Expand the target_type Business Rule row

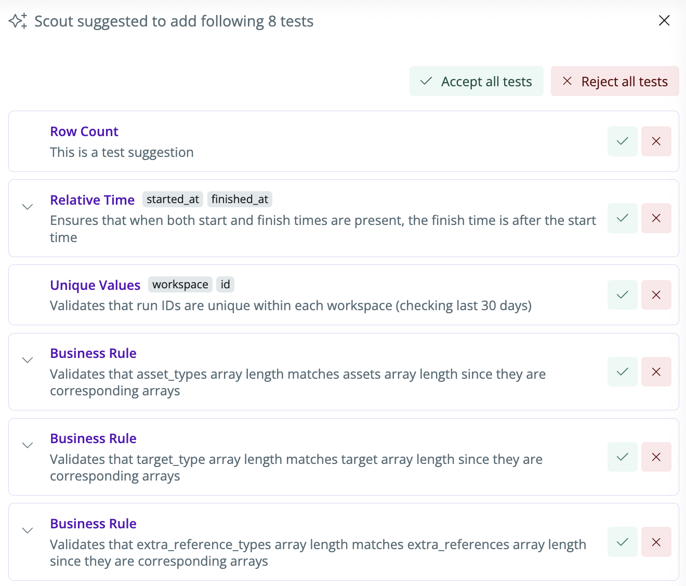point(28,445)
